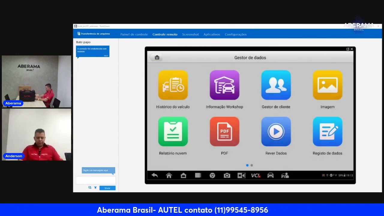Click the Gestor de cliente label
Image resolution: width=384 pixels, height=216 pixels.
click(276, 107)
